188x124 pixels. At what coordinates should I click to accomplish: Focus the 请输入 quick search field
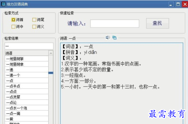115,24
